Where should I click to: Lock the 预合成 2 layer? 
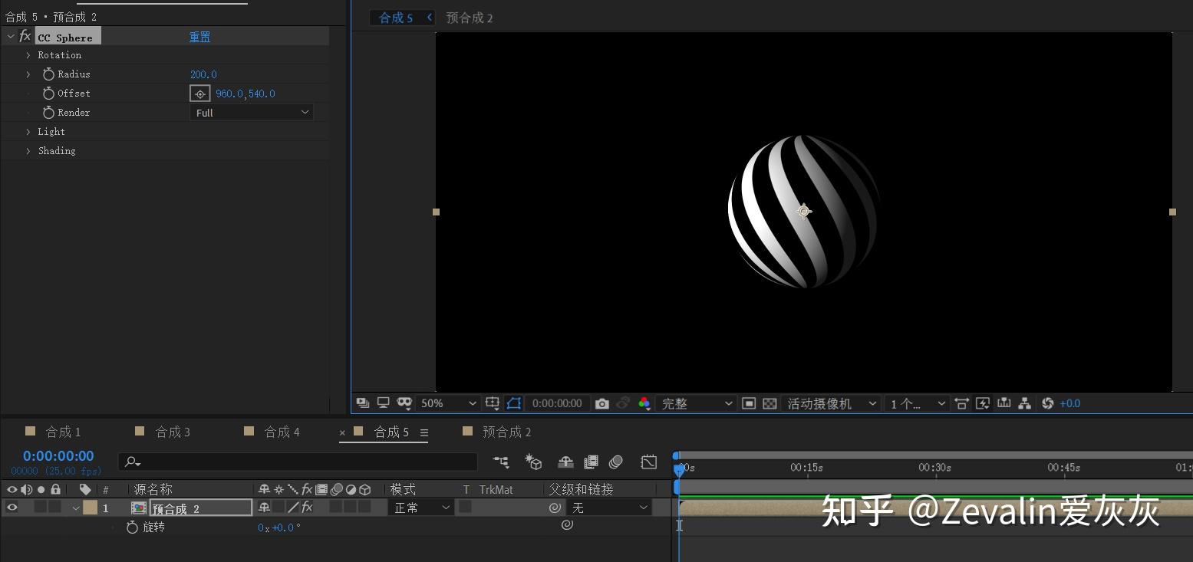(54, 507)
